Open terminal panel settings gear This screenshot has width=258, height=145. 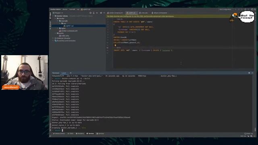(249, 73)
